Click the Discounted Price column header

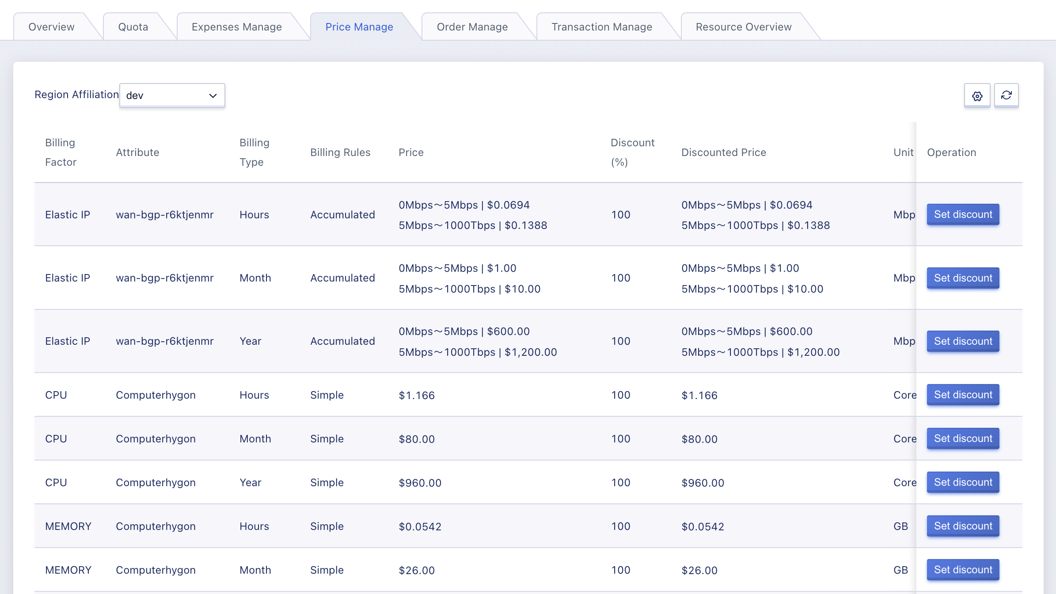pyautogui.click(x=724, y=152)
